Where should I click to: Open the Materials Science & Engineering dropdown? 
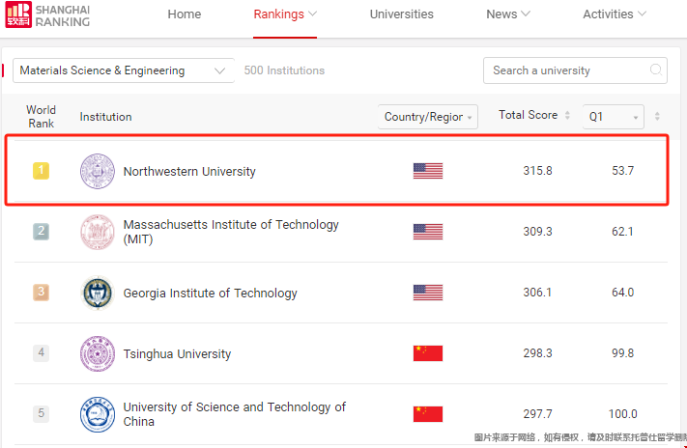pos(124,70)
